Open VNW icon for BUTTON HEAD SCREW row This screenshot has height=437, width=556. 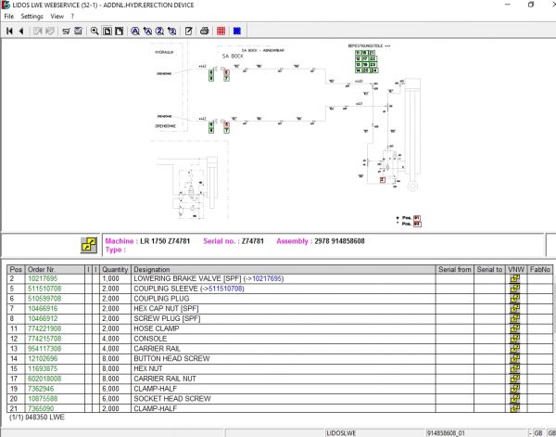pos(515,358)
